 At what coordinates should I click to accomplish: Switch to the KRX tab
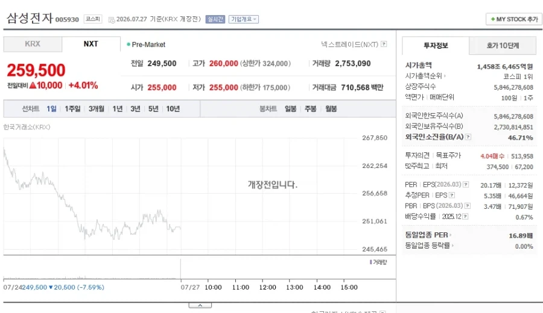point(33,44)
